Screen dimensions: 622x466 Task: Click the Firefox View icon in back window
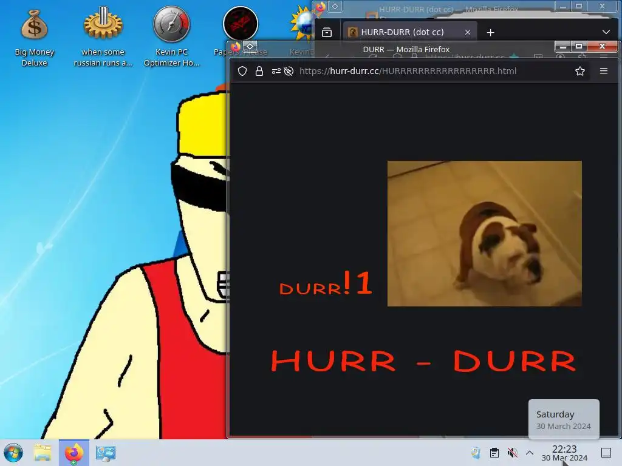(327, 32)
